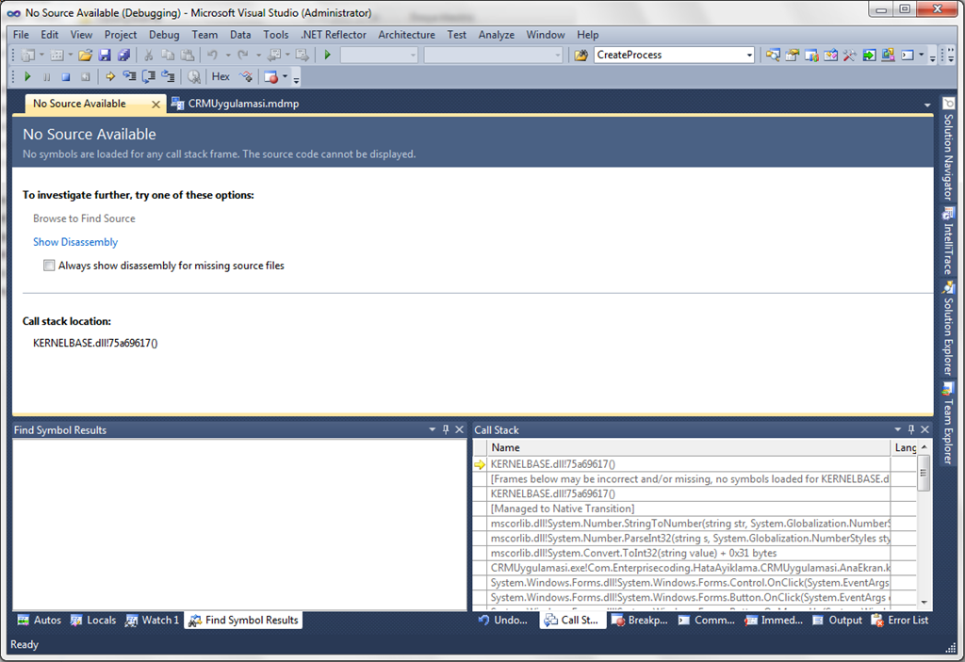Image resolution: width=965 pixels, height=662 pixels.
Task: Pin the Call Stack panel
Action: pos(911,429)
